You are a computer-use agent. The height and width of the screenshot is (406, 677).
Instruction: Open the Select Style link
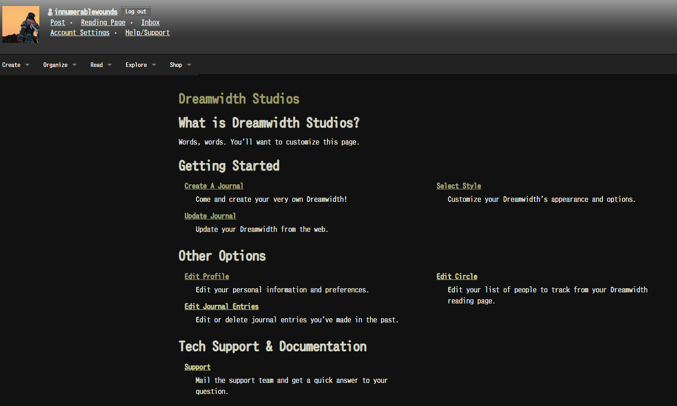pyautogui.click(x=459, y=186)
